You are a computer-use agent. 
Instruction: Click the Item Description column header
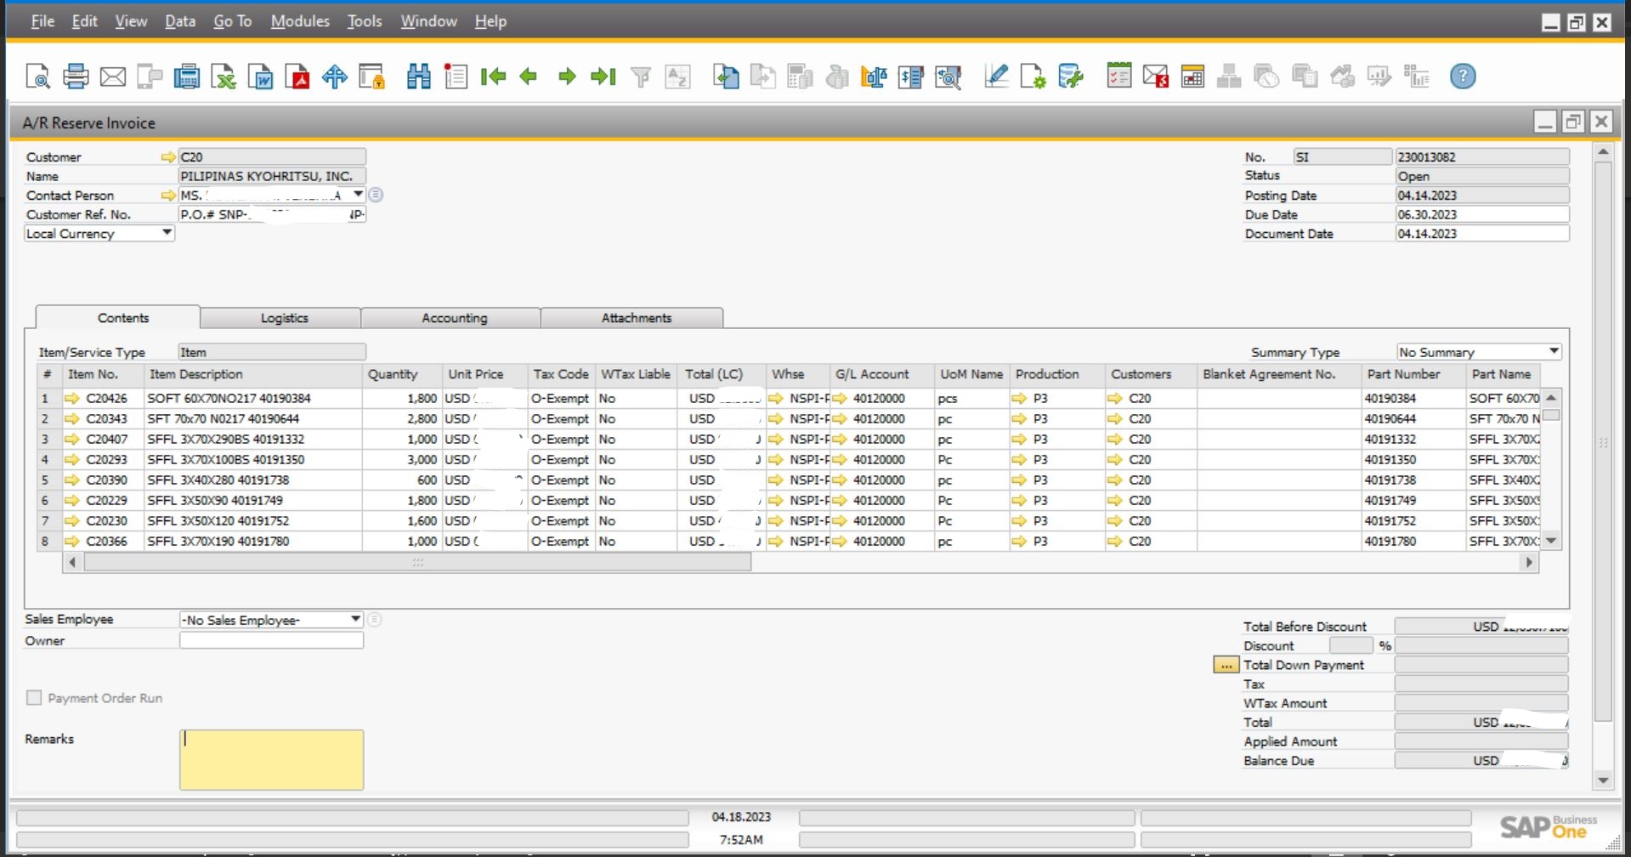tap(253, 374)
